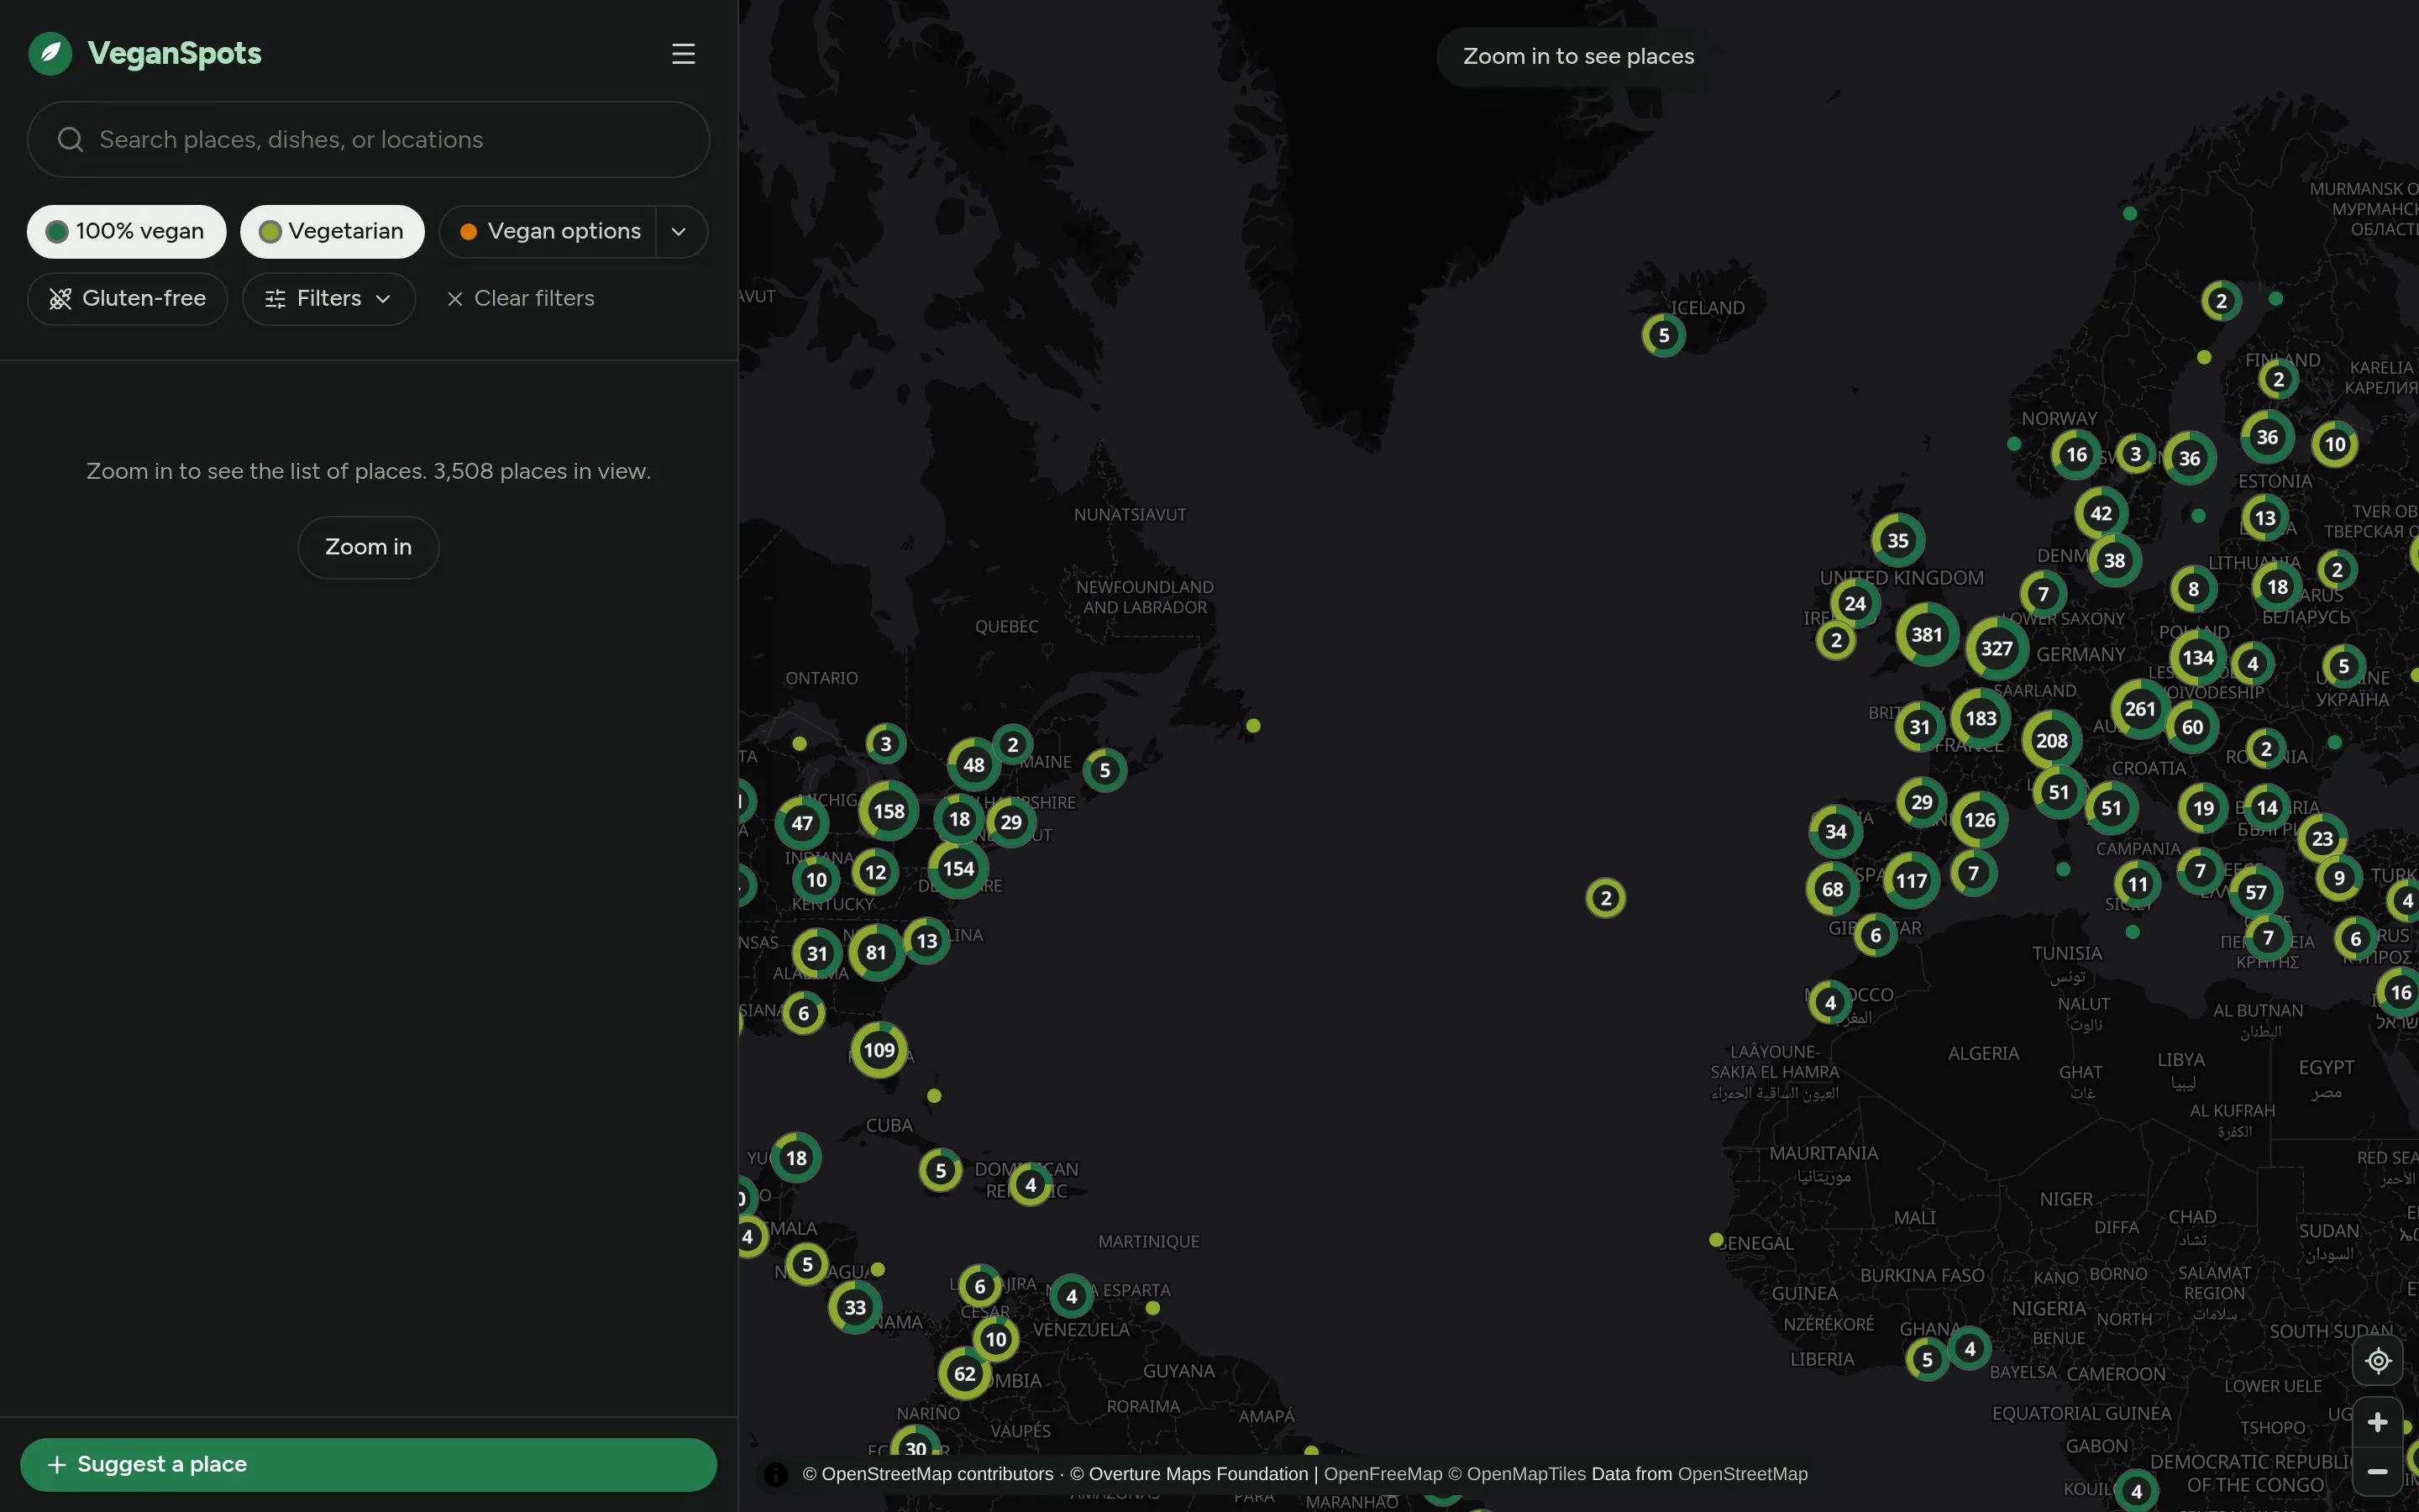
Task: Click the 208 cluster near Switzerland
Action: 2051,741
